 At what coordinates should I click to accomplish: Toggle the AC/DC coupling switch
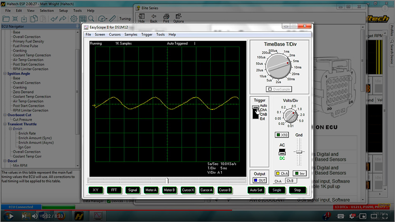click(x=282, y=152)
